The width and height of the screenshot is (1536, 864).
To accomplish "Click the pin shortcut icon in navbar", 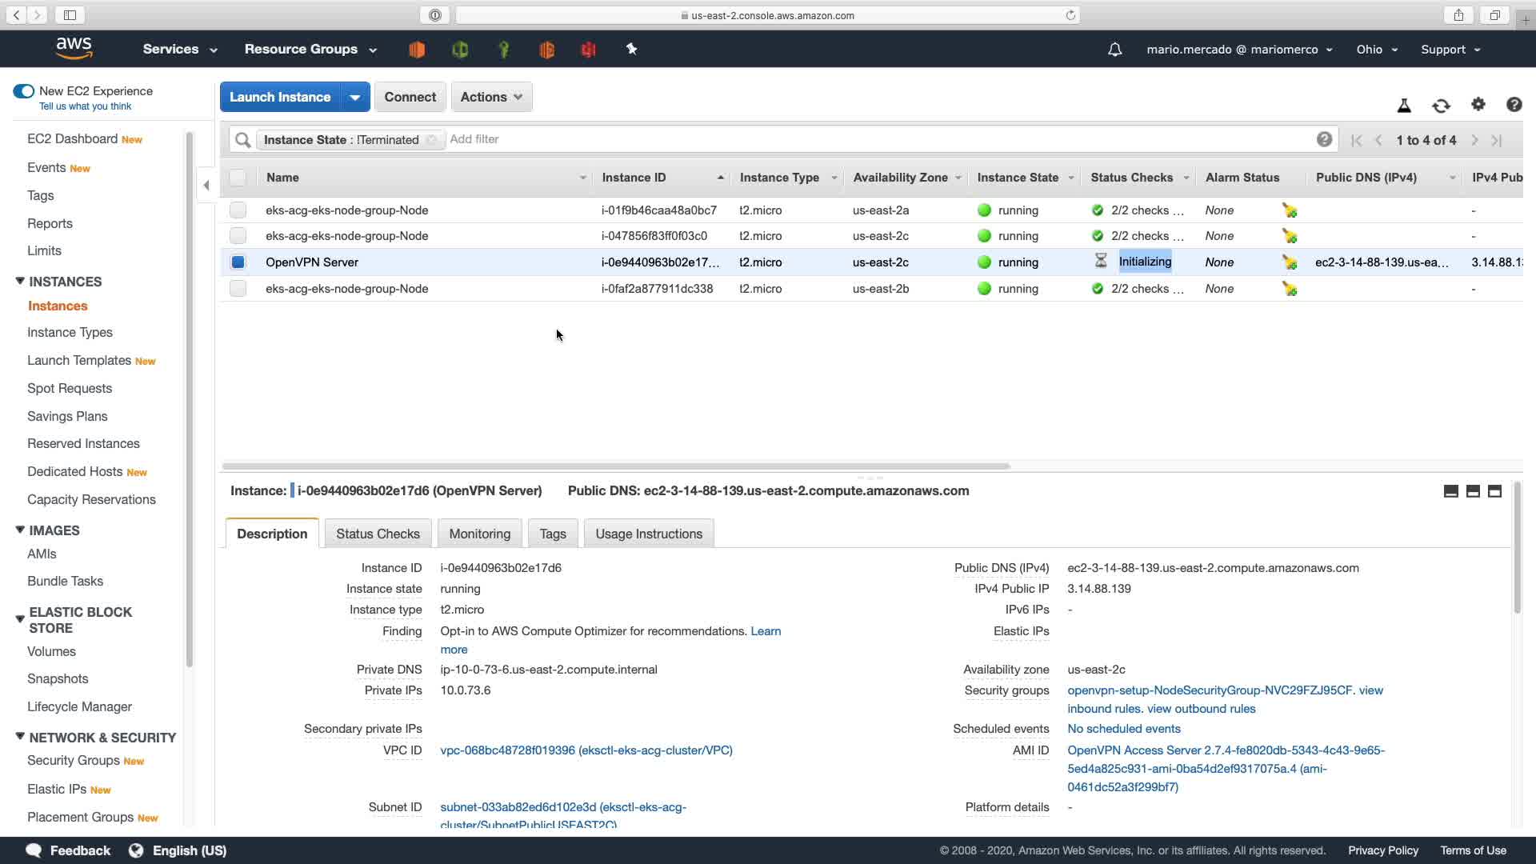I will click(631, 50).
